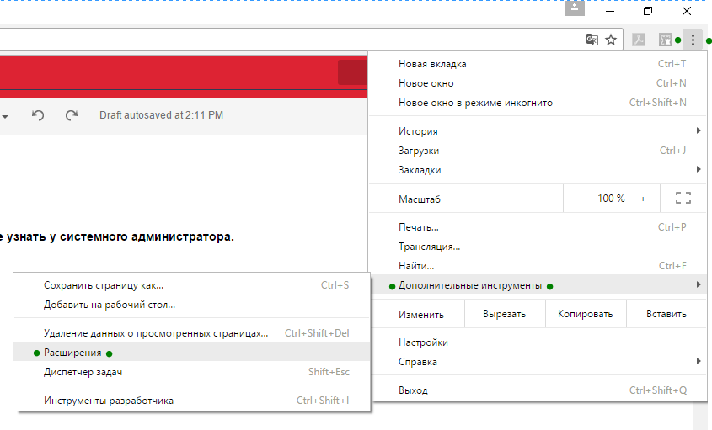
Task: Open Дополнительные инструменты submenu
Action: point(538,285)
